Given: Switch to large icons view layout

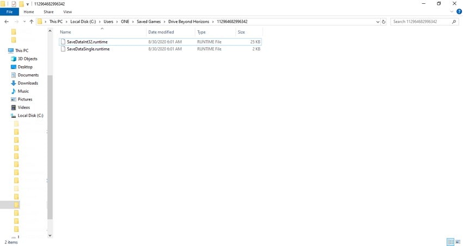Looking at the screenshot, I should tap(458, 242).
